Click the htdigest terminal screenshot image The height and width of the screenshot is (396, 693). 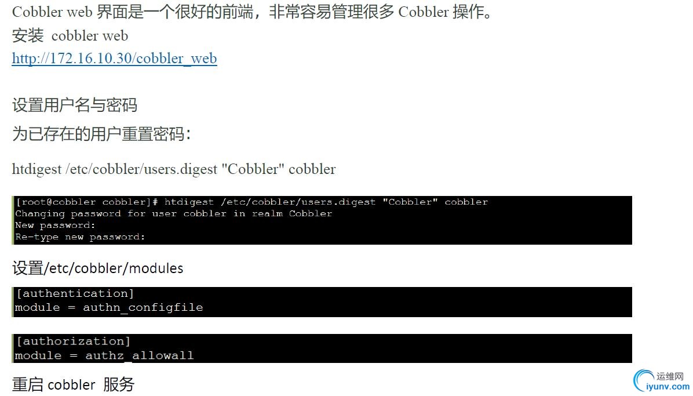[322, 220]
